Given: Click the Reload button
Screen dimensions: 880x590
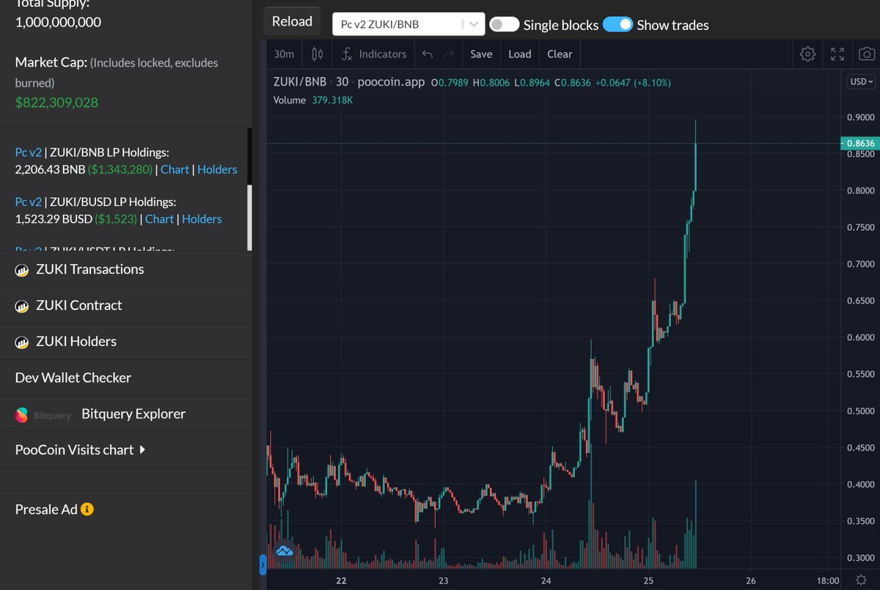Looking at the screenshot, I should (x=292, y=21).
